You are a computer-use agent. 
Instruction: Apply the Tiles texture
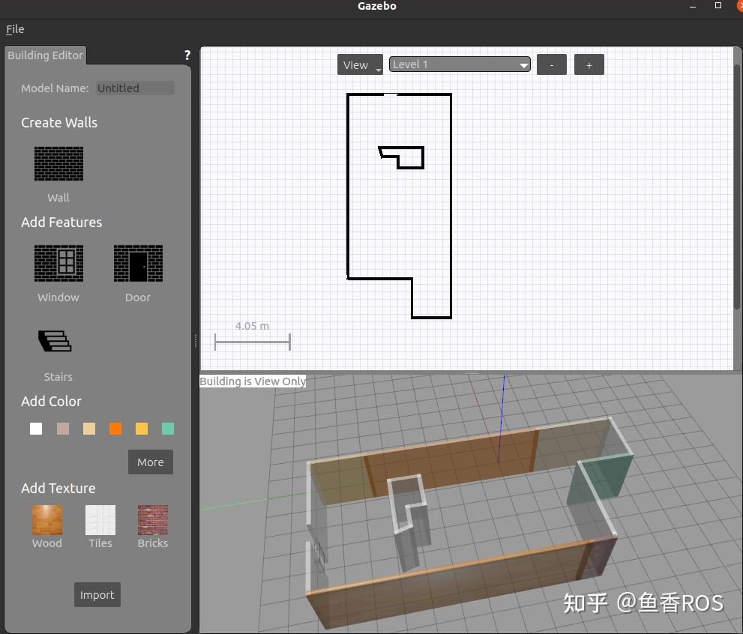(x=100, y=520)
